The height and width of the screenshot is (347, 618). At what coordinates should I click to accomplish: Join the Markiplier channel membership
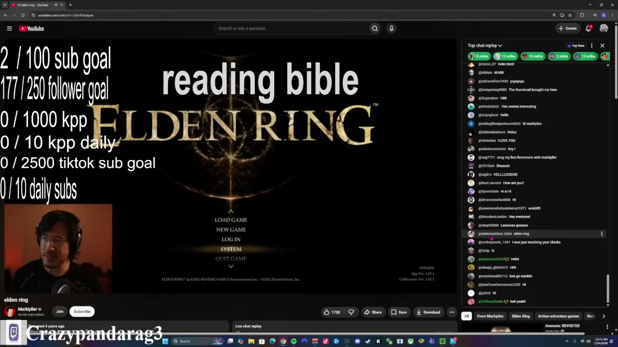(x=59, y=311)
